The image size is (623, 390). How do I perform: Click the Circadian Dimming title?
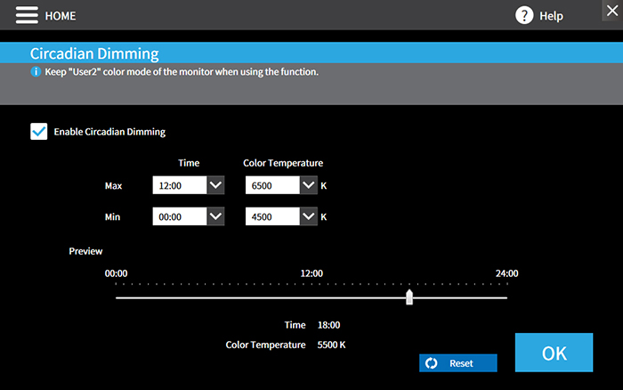94,53
